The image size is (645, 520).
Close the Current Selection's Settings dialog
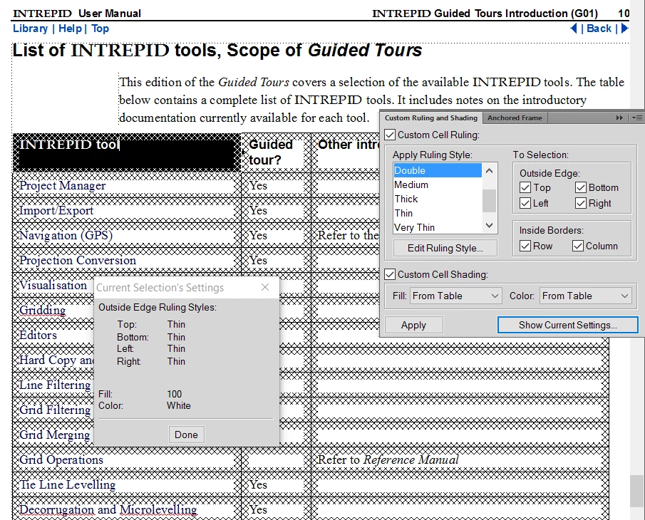tap(265, 287)
